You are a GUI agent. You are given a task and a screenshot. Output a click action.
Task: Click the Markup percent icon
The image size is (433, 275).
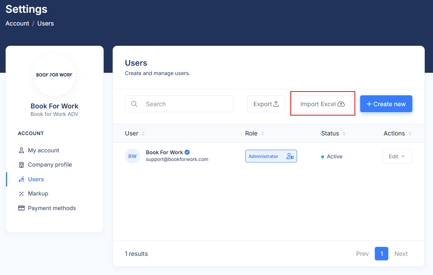[x=21, y=194]
